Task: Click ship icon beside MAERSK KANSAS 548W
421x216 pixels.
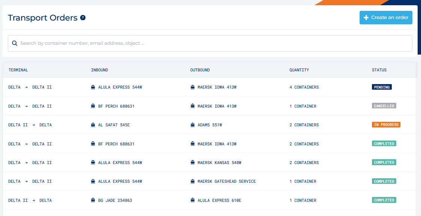Action: (x=193, y=163)
